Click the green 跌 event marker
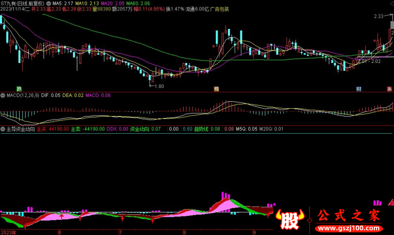394x235 pixels. (x=19, y=89)
